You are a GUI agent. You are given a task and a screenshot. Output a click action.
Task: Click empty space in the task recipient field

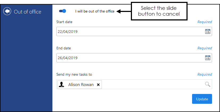152,84
